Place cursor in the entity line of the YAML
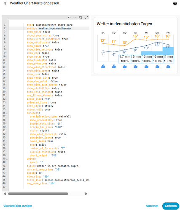The height and width of the screenshot is (210, 180). 49,28
